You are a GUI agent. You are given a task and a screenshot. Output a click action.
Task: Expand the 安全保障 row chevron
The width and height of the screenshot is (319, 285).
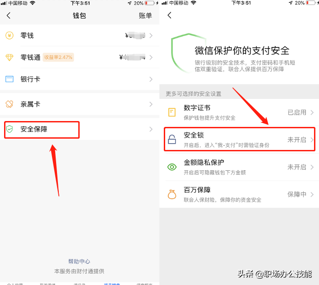[x=151, y=129]
